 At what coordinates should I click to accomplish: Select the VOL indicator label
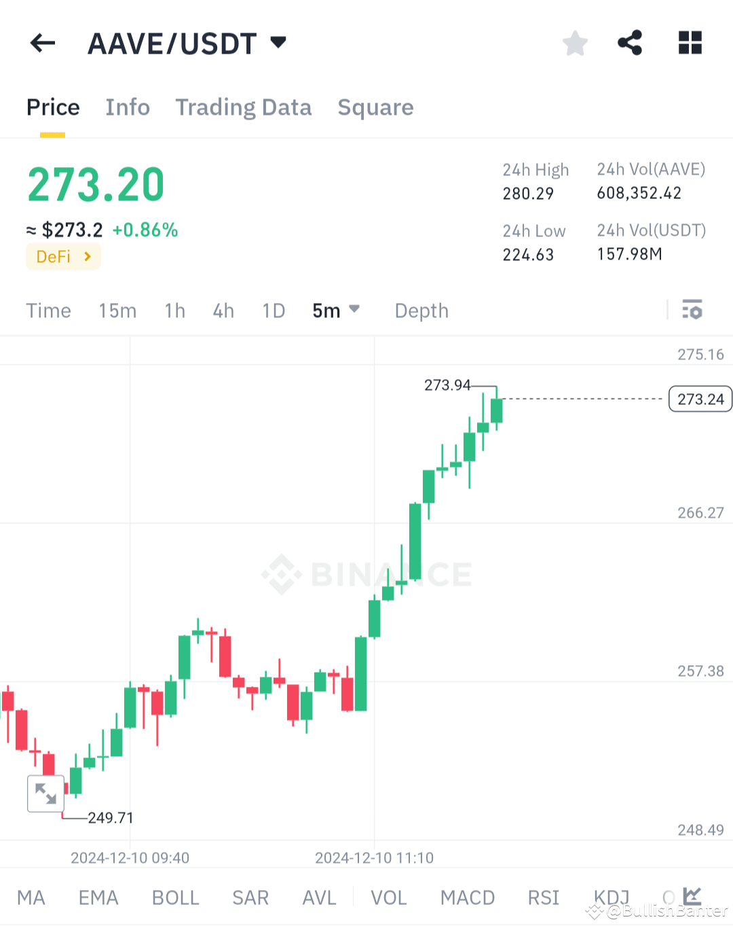point(388,897)
